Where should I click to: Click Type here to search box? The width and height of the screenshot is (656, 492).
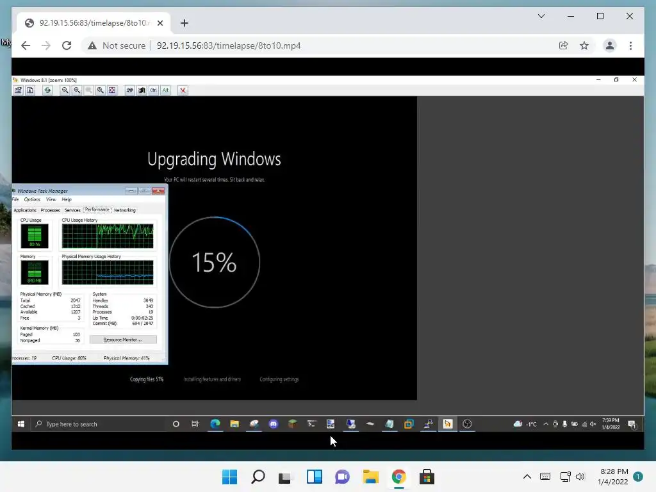(x=99, y=424)
